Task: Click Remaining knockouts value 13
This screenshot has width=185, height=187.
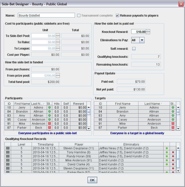Action: coord(146,64)
